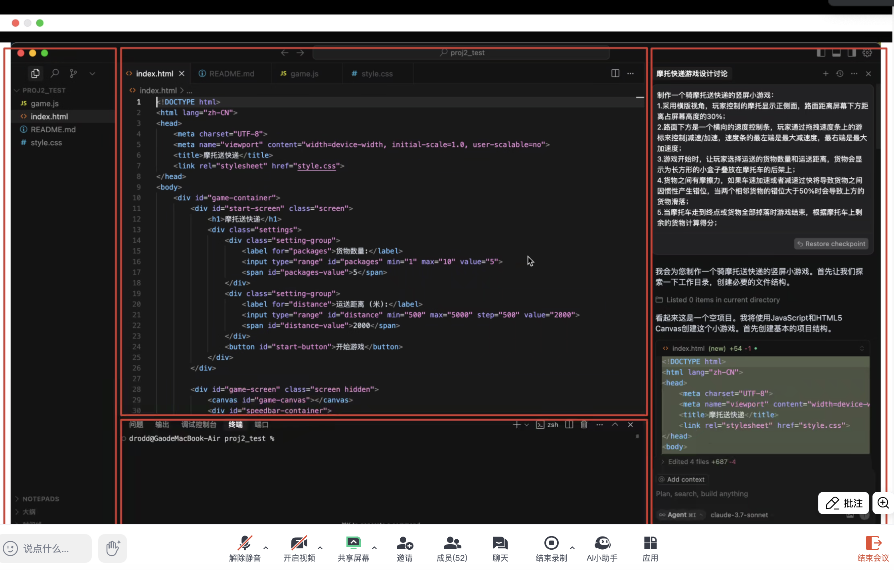Open the Source Control branch icon
The image size is (894, 570).
tap(73, 73)
